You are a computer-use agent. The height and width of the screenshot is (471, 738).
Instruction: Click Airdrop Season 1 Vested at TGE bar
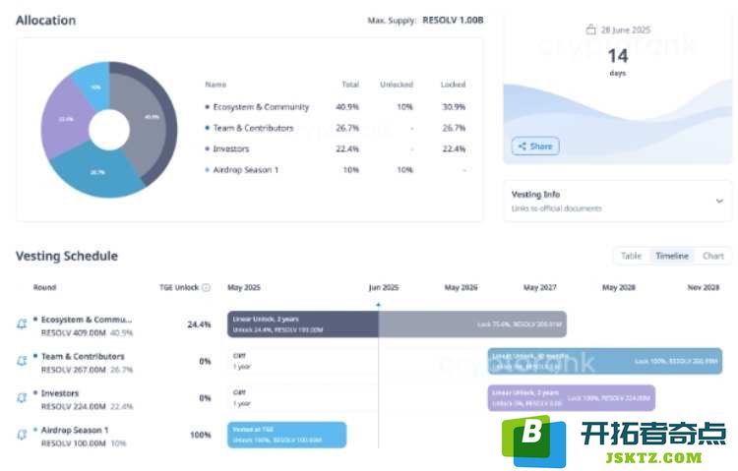286,435
